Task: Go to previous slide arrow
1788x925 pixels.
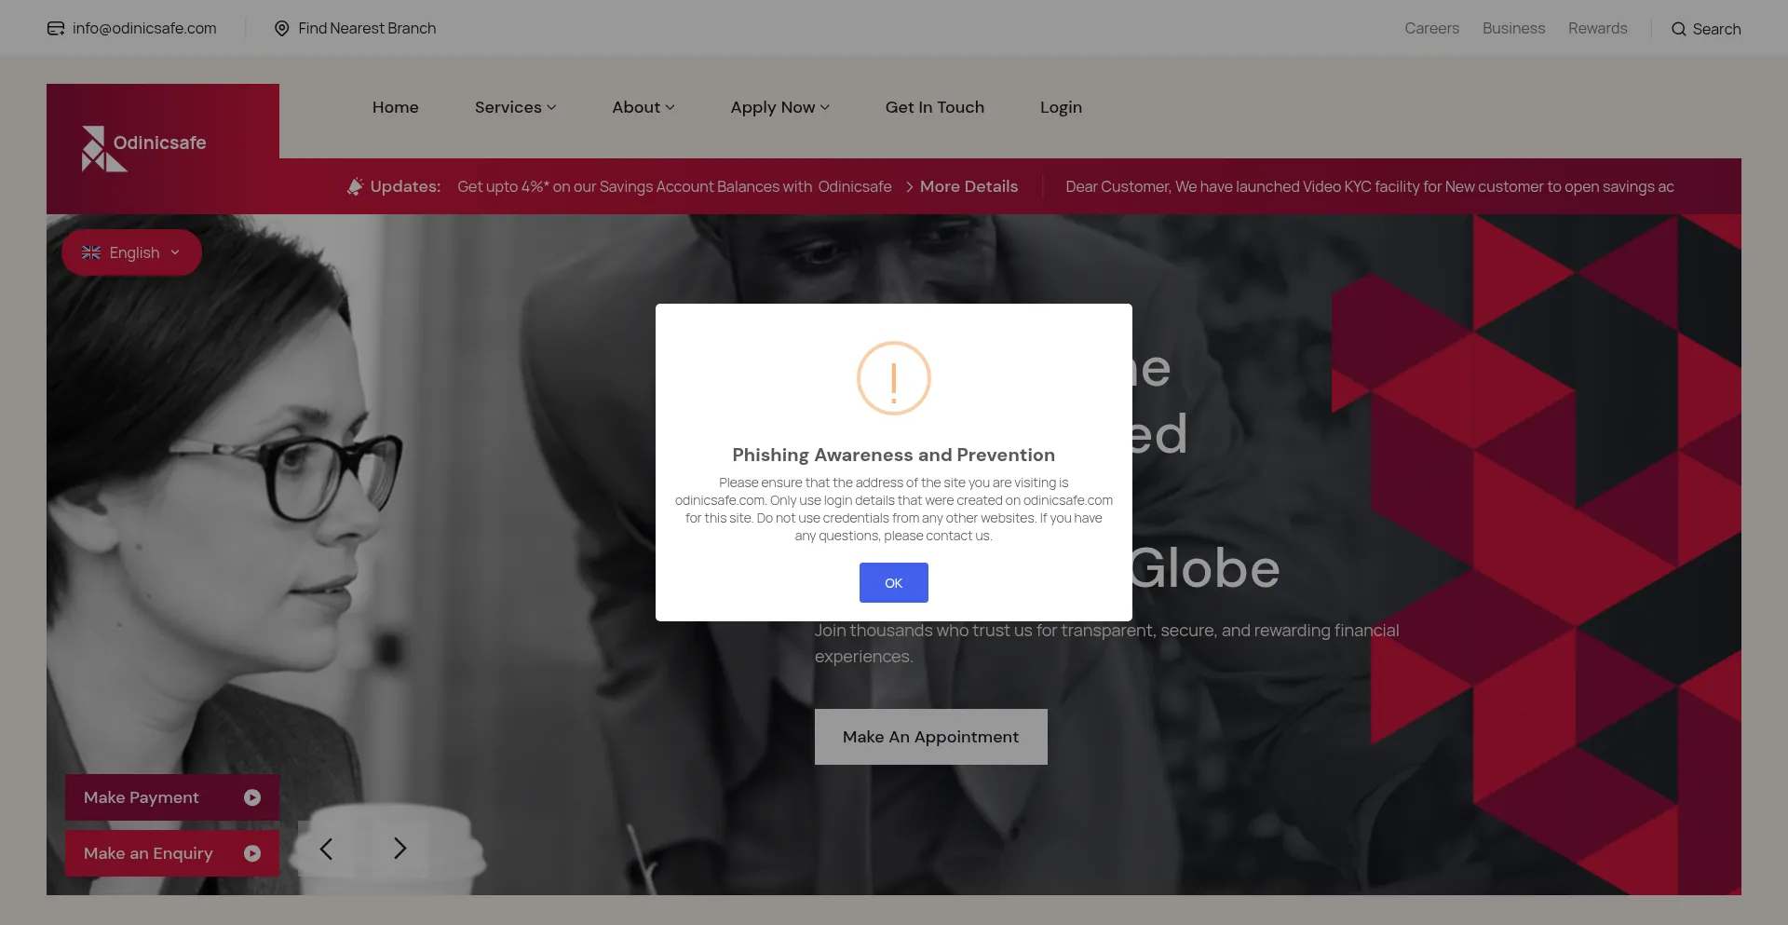Action: pos(326,849)
